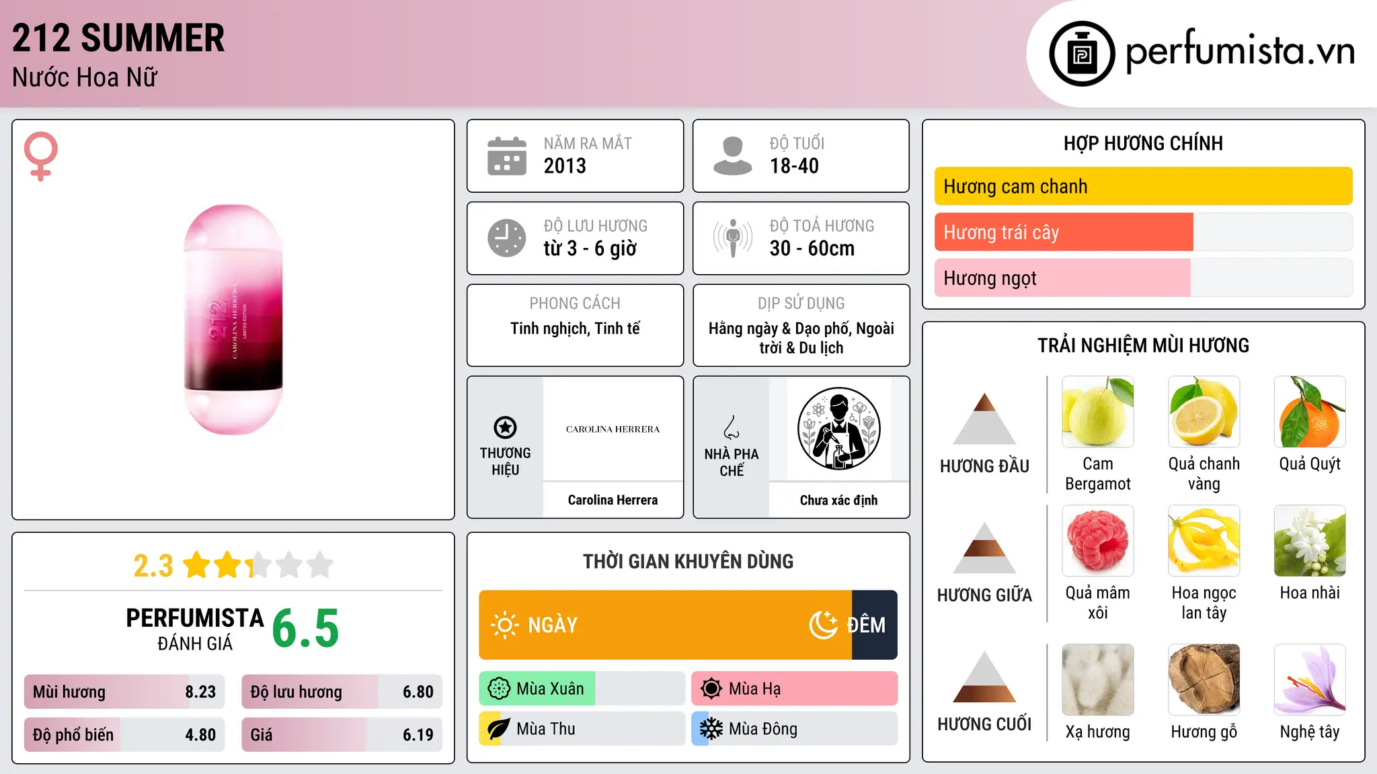Click the Hương cam chanh yellow bar
This screenshot has width=1377, height=774.
click(x=1143, y=186)
